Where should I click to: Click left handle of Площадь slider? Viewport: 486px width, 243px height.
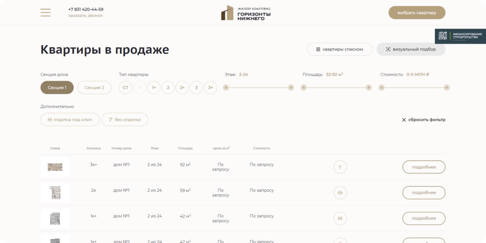click(x=304, y=88)
